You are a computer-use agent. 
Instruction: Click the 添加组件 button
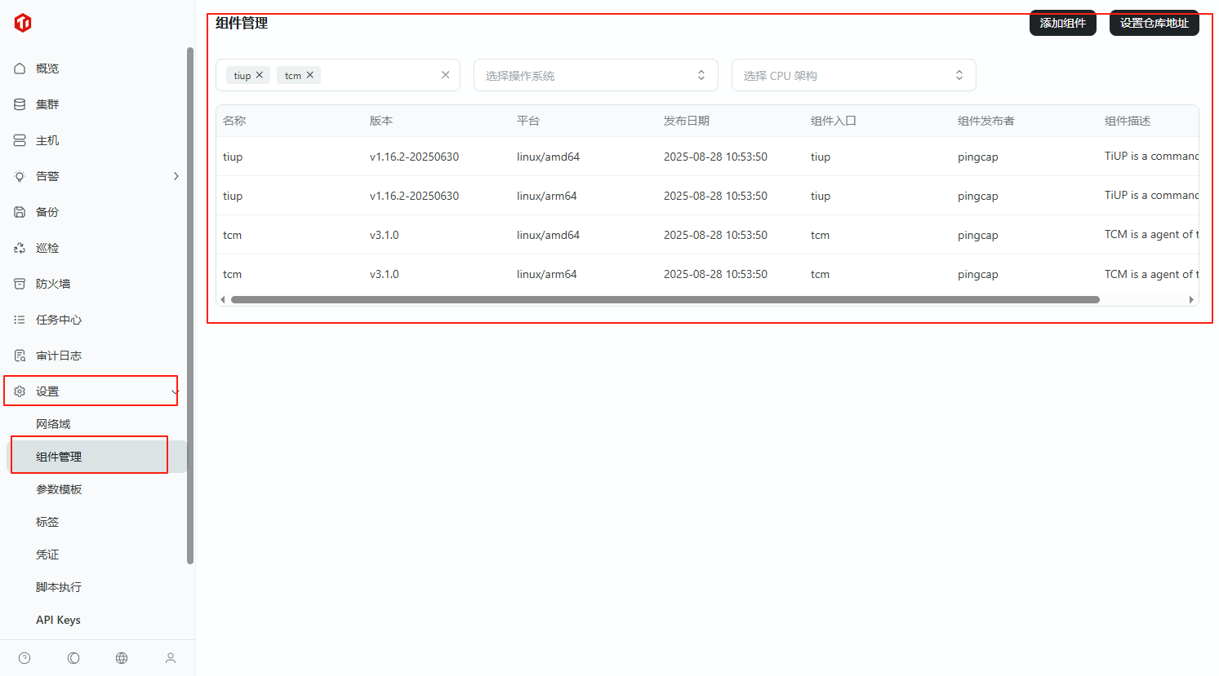pyautogui.click(x=1063, y=23)
